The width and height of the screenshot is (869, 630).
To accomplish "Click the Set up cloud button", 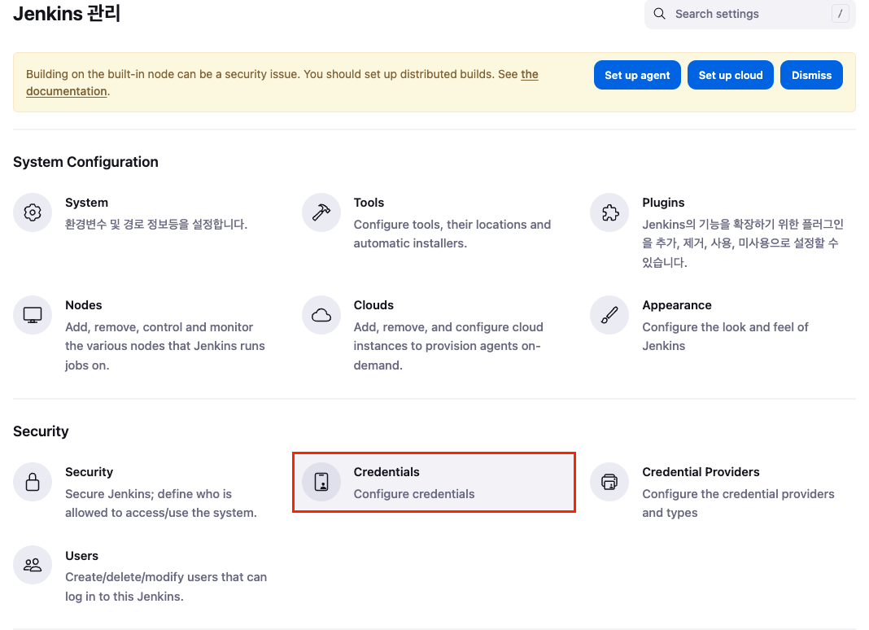I will click(731, 75).
